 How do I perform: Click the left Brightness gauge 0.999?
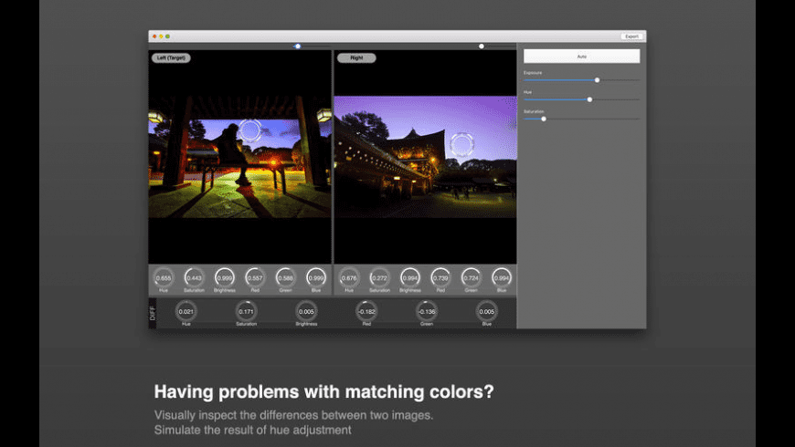click(225, 278)
